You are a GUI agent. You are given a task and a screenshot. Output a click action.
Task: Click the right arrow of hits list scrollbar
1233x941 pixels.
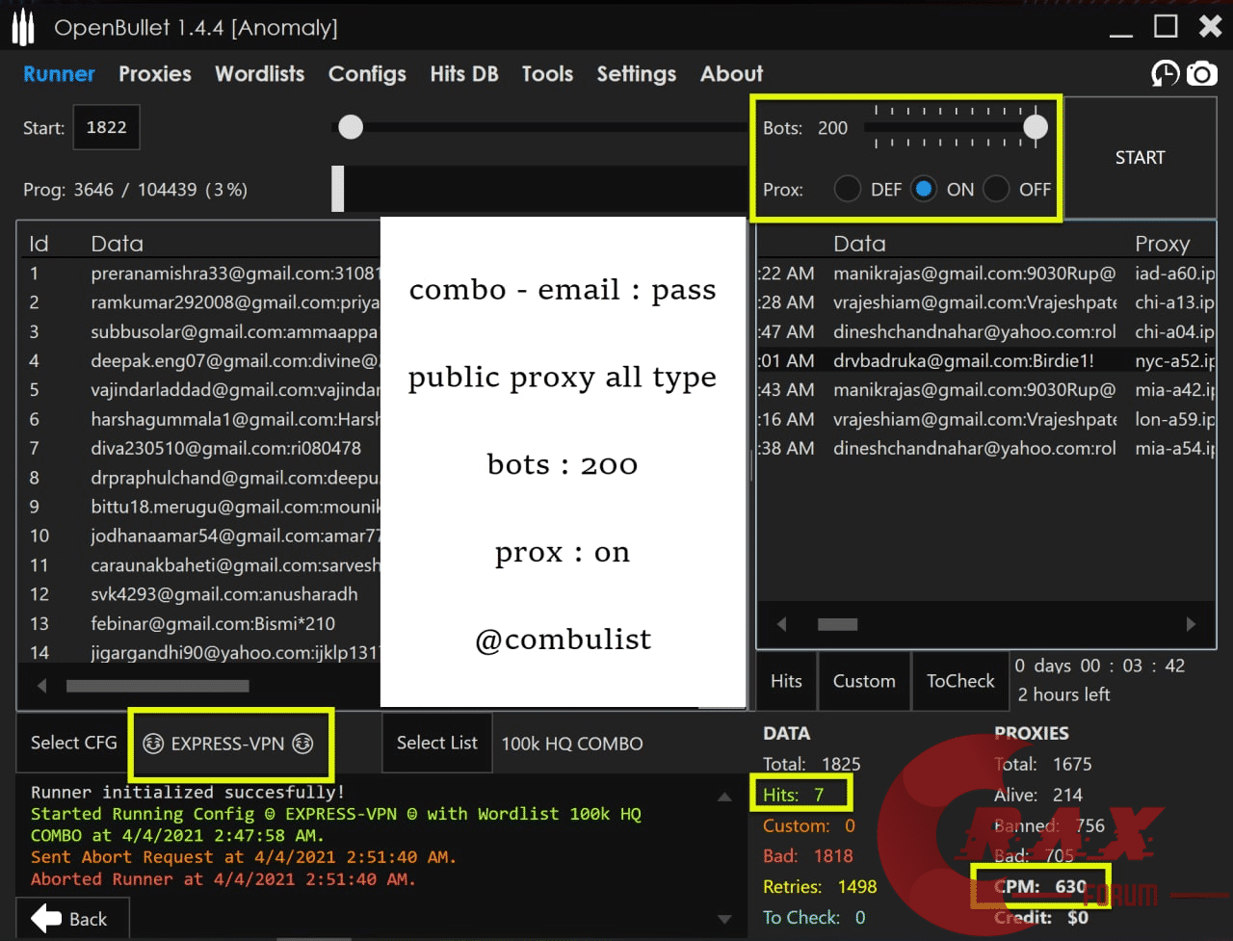(x=1191, y=624)
